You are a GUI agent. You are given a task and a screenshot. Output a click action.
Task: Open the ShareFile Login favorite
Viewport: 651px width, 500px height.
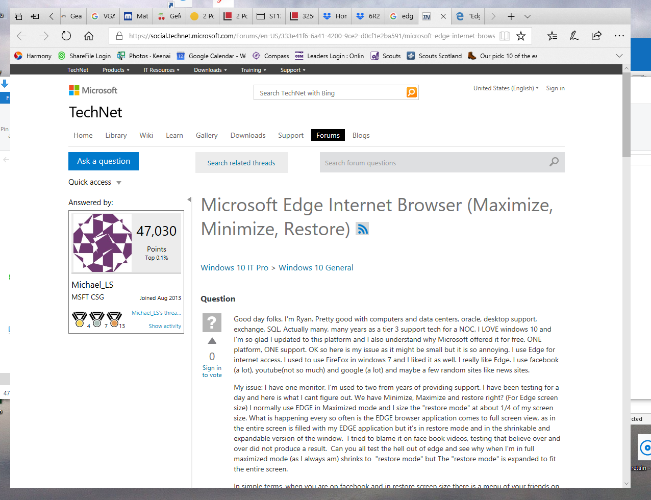(x=84, y=56)
